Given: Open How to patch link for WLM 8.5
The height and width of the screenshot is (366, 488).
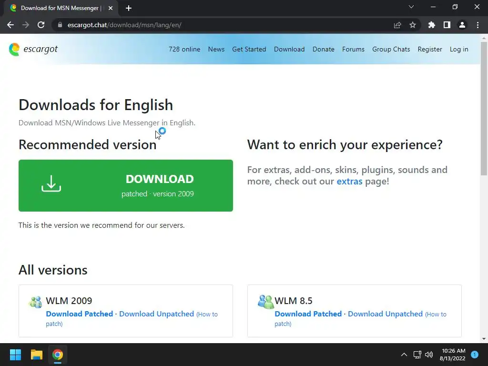Looking at the screenshot, I should point(436,315).
